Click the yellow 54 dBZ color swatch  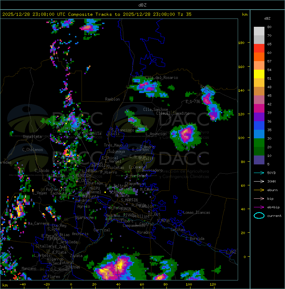pyautogui.click(x=259, y=74)
